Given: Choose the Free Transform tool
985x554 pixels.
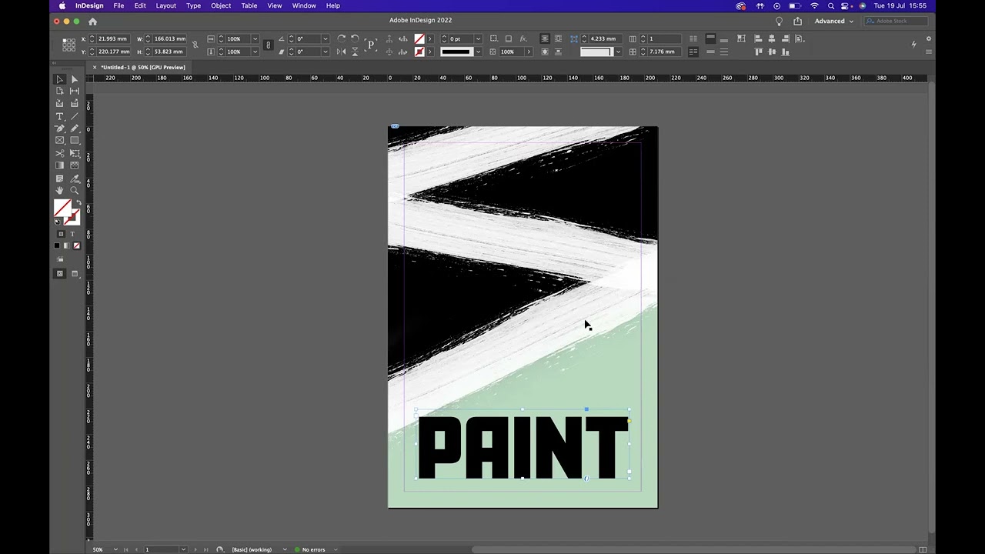Looking at the screenshot, I should tap(75, 153).
